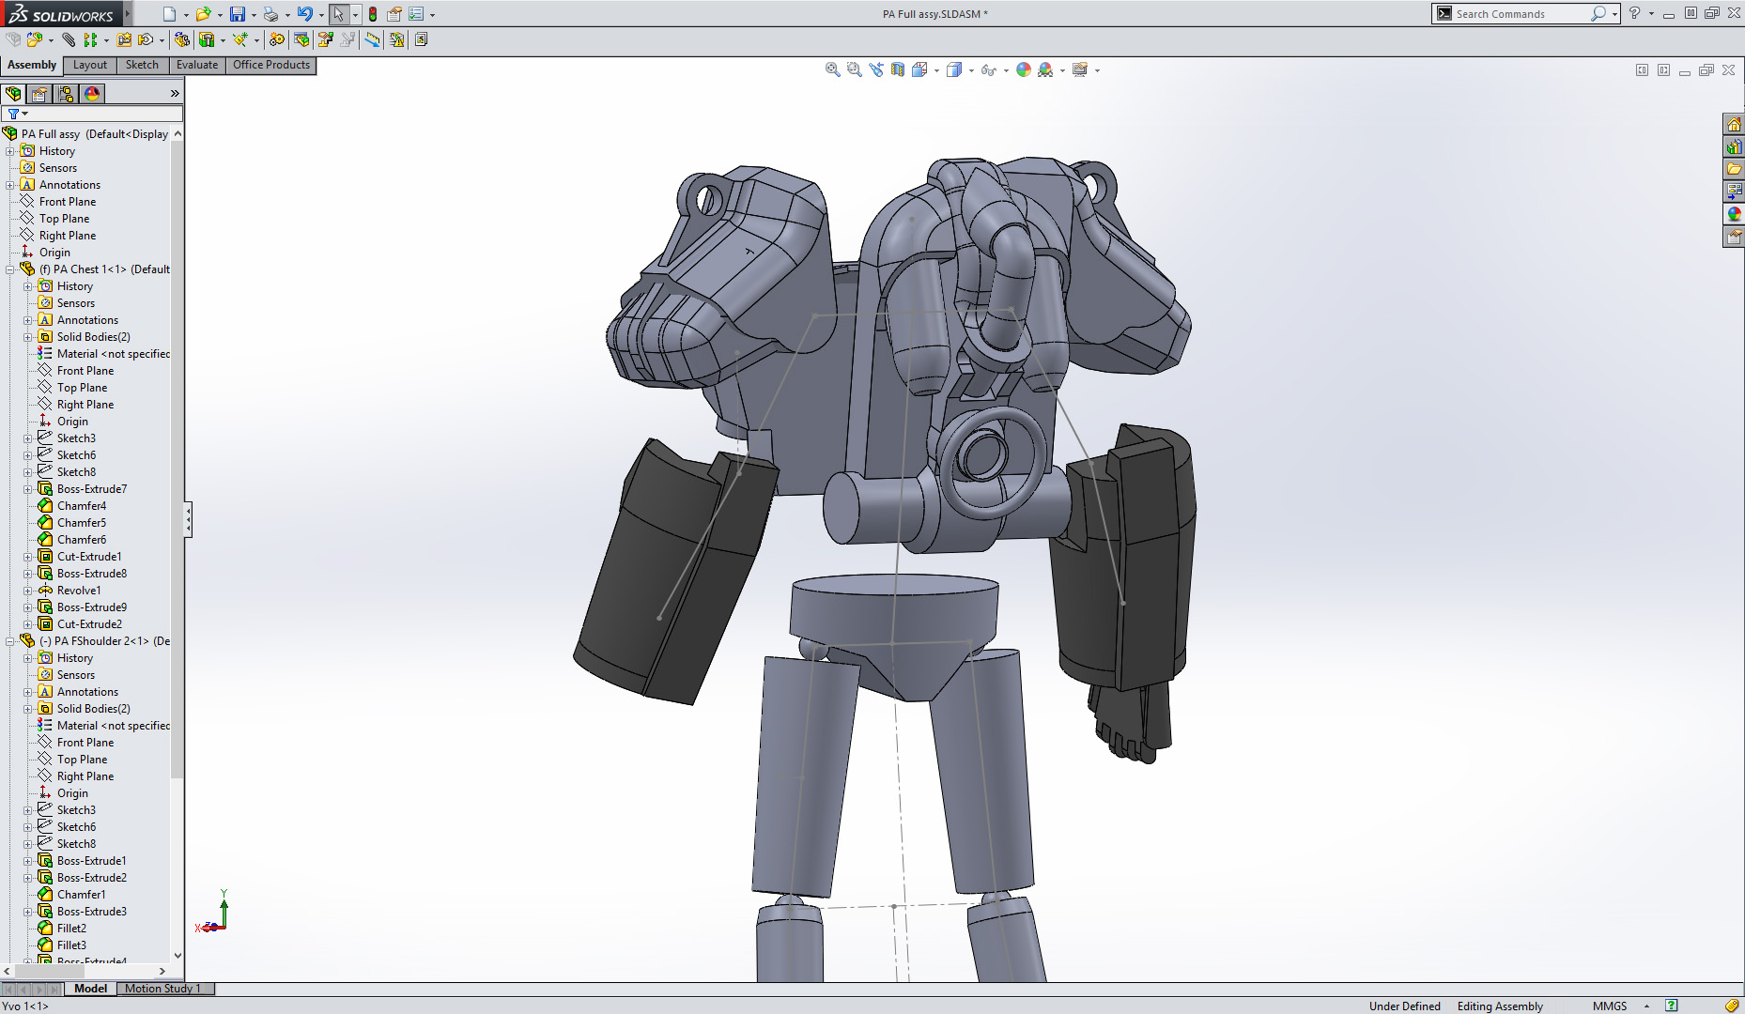Open the MMGS unit system status
Image resolution: width=1745 pixels, height=1014 pixels.
pos(1610,1006)
